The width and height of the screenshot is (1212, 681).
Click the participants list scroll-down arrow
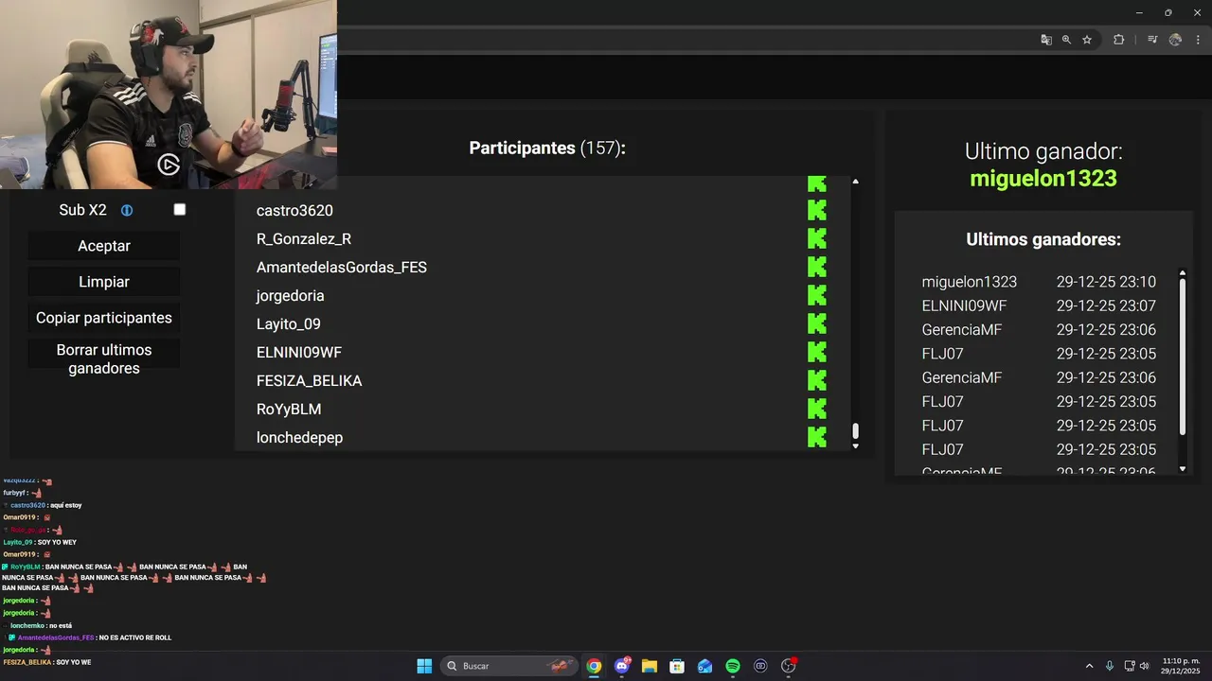855,445
